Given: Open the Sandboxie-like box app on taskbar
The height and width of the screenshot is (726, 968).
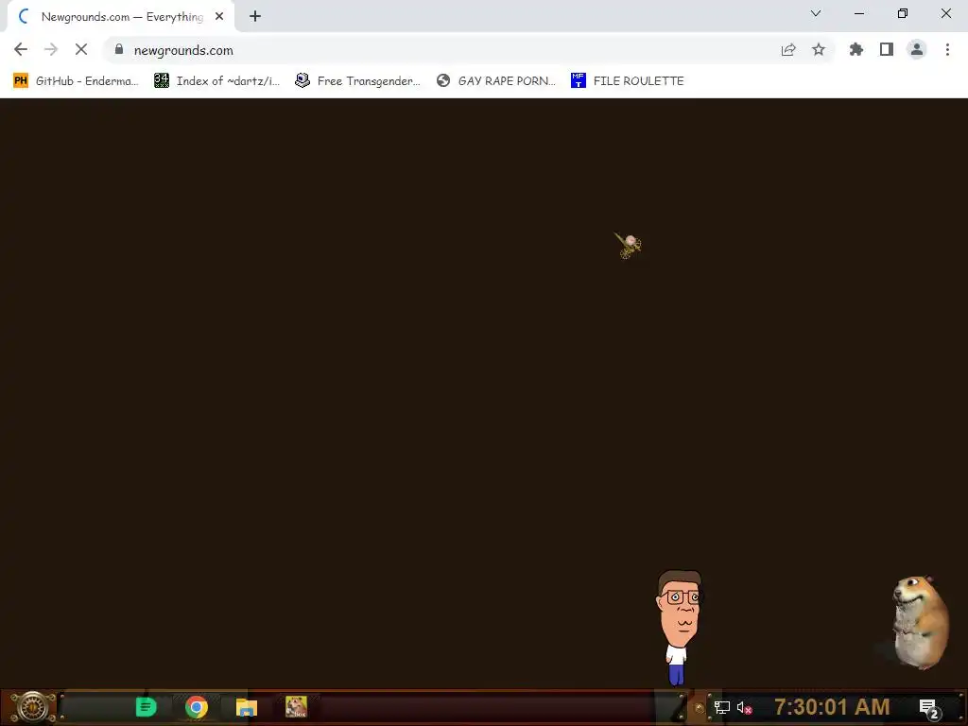Looking at the screenshot, I should [x=296, y=707].
